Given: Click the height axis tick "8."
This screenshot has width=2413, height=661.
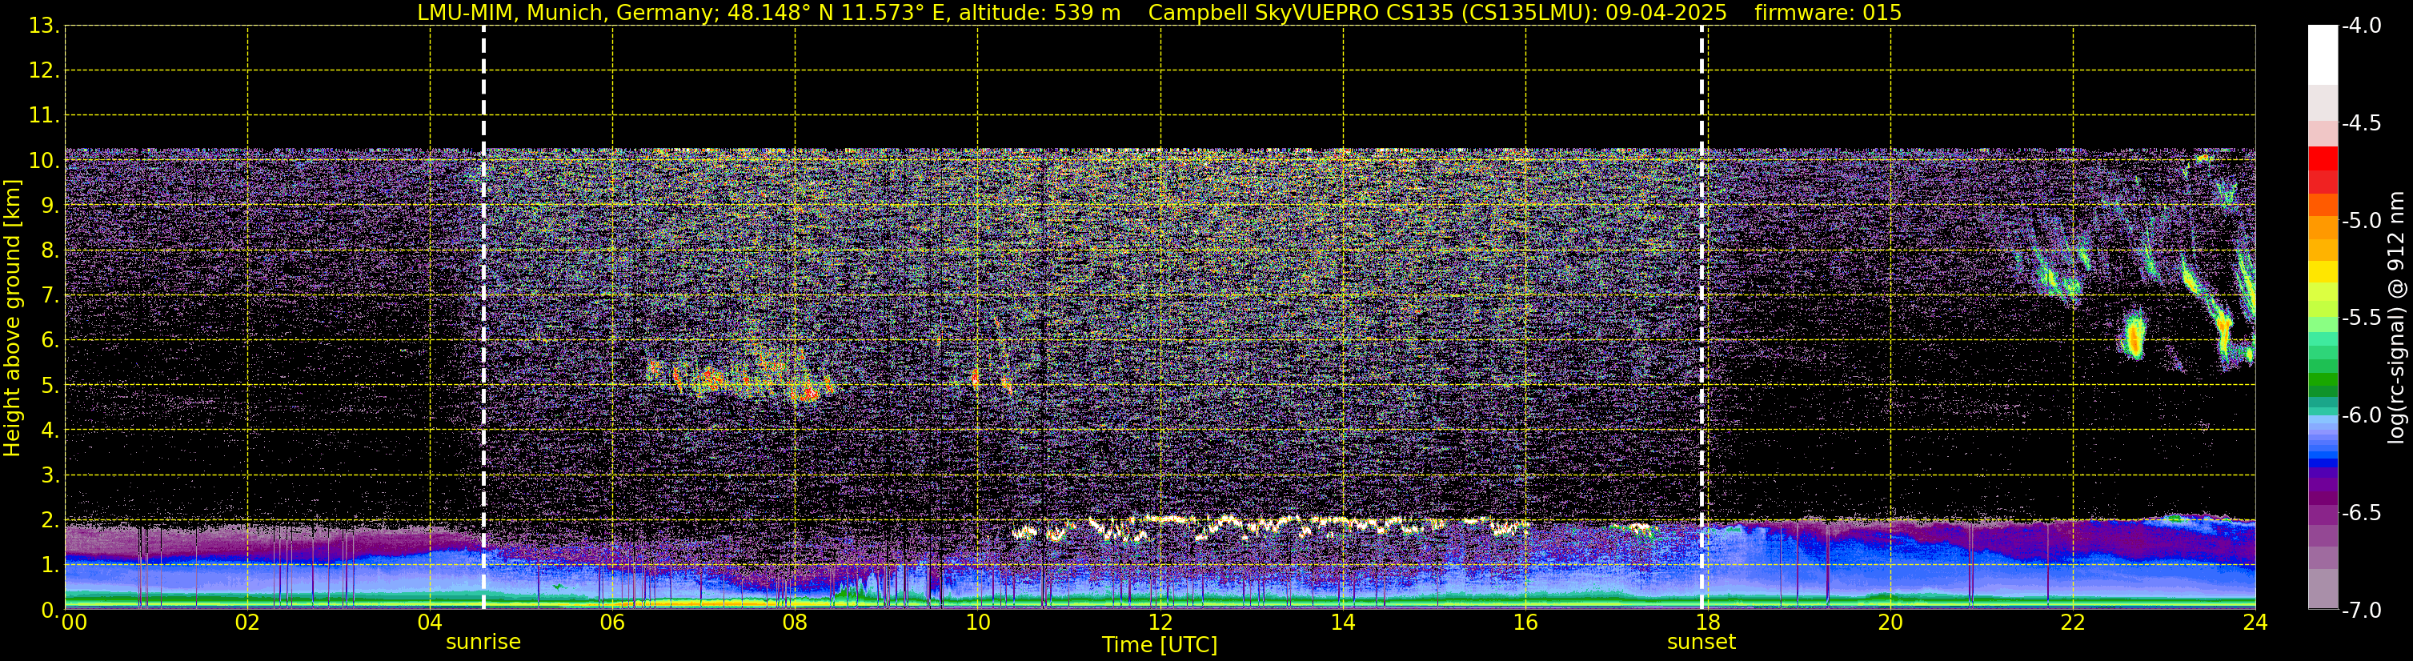Looking at the screenshot, I should pyautogui.click(x=49, y=251).
